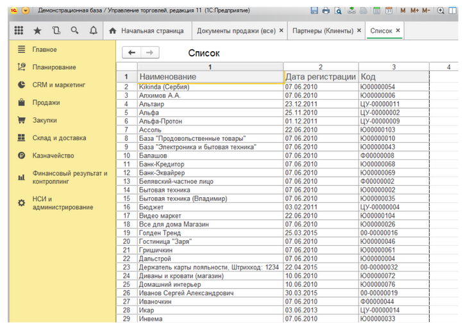The height and width of the screenshot is (331, 472).
Task: Switch to the Документы продажи (все) tab
Action: click(235, 31)
